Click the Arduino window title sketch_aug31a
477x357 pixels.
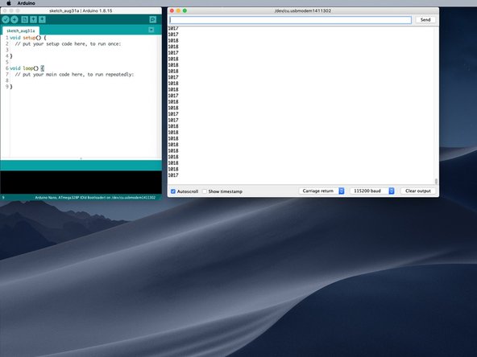[x=81, y=10]
